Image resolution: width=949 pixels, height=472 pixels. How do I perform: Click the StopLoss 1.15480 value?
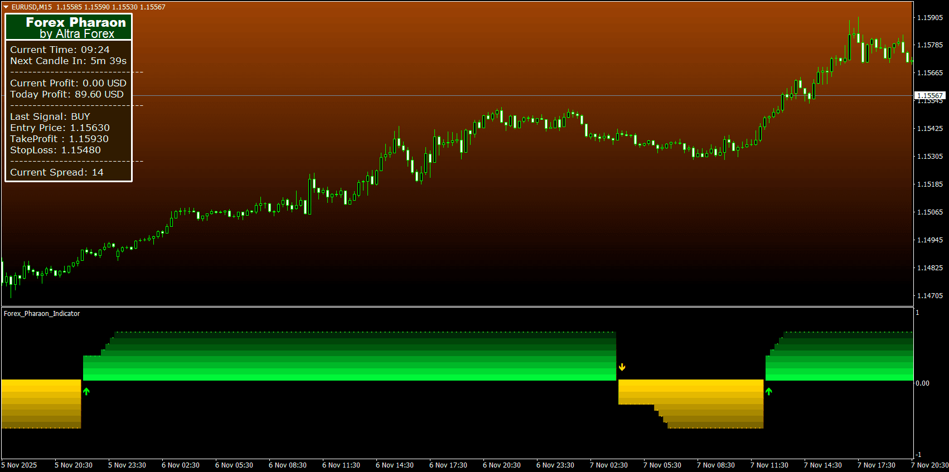point(81,150)
